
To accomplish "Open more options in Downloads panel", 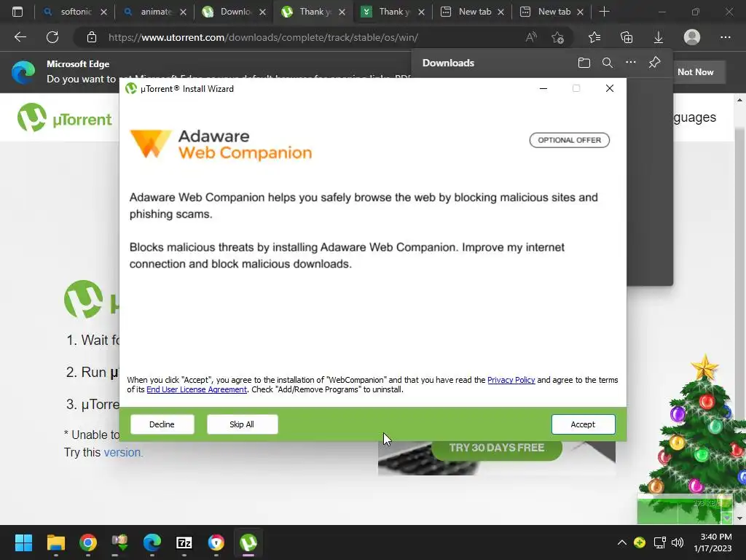I will 631,63.
